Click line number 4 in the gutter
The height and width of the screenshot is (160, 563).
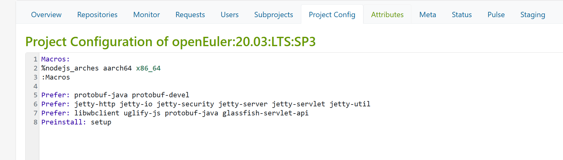pos(35,86)
